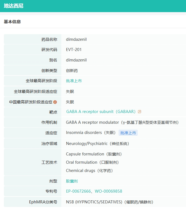Click the 工艺技术 row label

tap(49, 162)
